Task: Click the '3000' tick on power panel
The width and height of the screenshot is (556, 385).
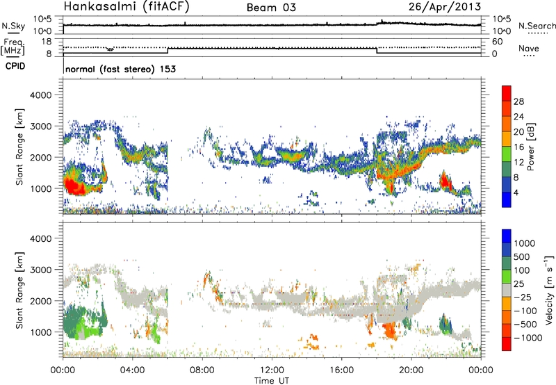Action: (x=40, y=126)
